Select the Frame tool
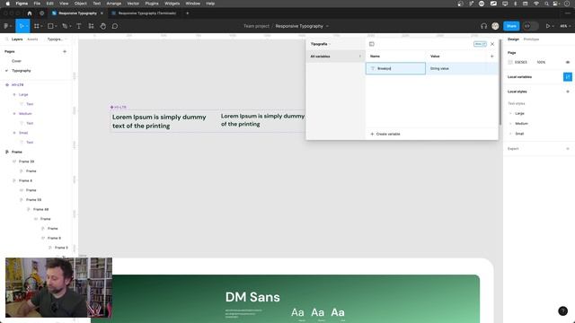This screenshot has height=323, width=575. (36, 26)
